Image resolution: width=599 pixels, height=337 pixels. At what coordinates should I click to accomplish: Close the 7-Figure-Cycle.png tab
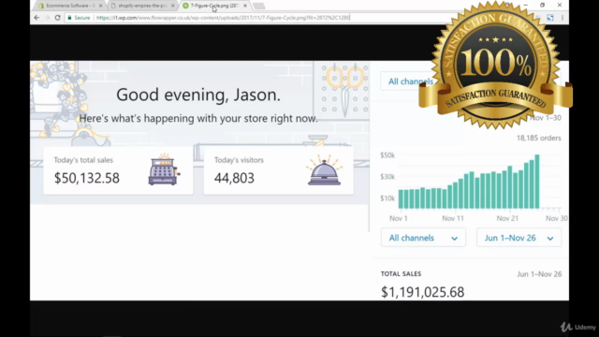pyautogui.click(x=245, y=6)
